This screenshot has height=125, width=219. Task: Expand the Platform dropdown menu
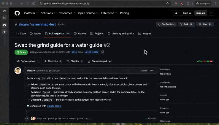point(31,13)
